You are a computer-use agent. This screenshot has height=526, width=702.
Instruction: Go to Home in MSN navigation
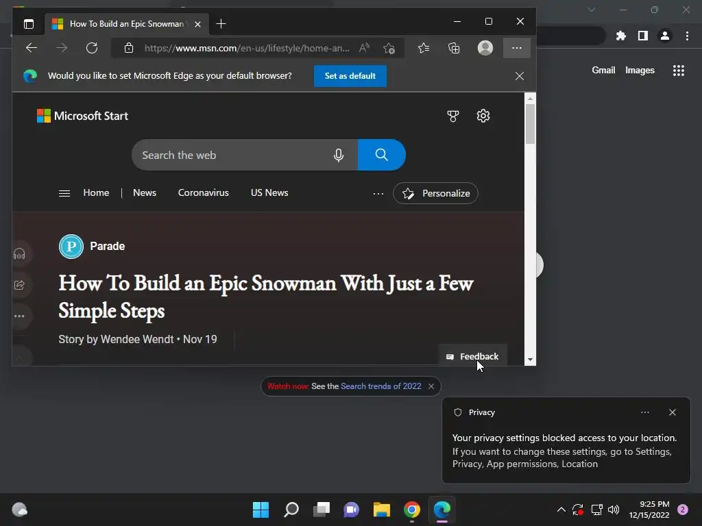(96, 192)
